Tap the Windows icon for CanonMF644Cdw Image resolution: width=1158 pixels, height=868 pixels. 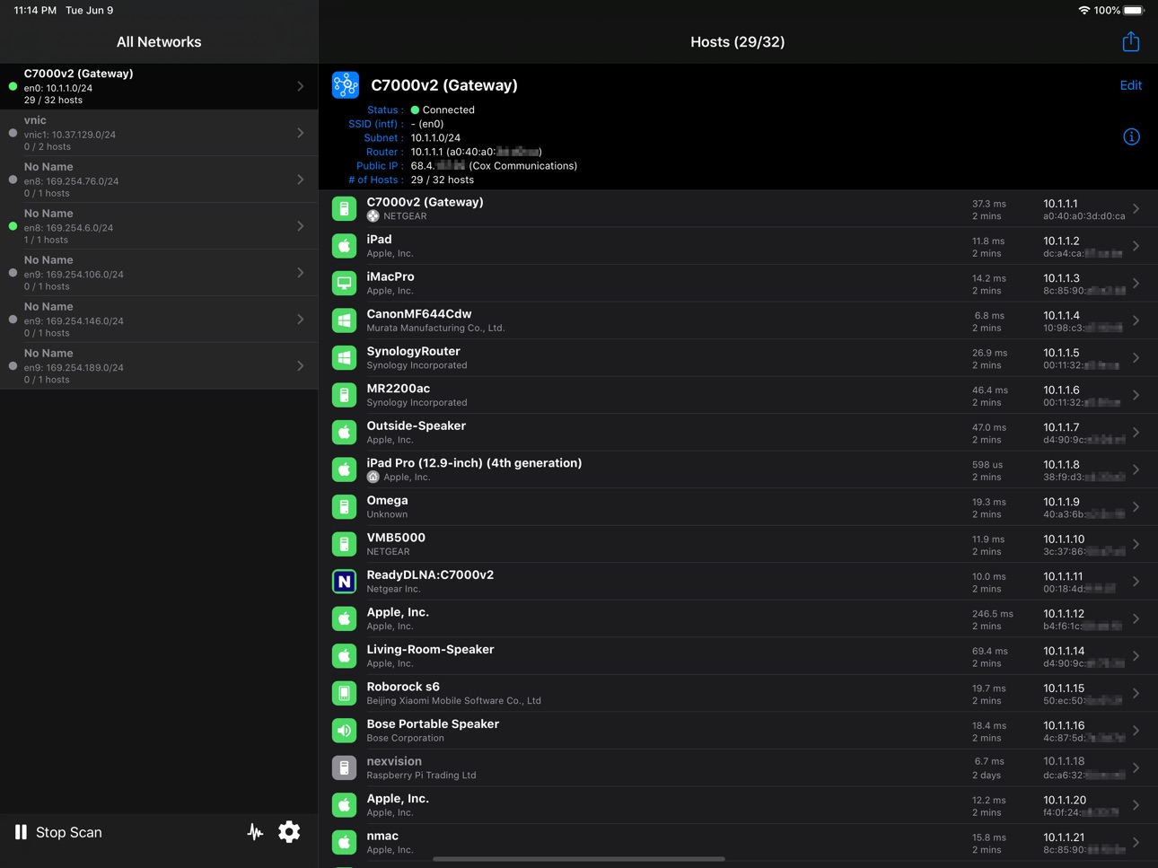tap(344, 320)
